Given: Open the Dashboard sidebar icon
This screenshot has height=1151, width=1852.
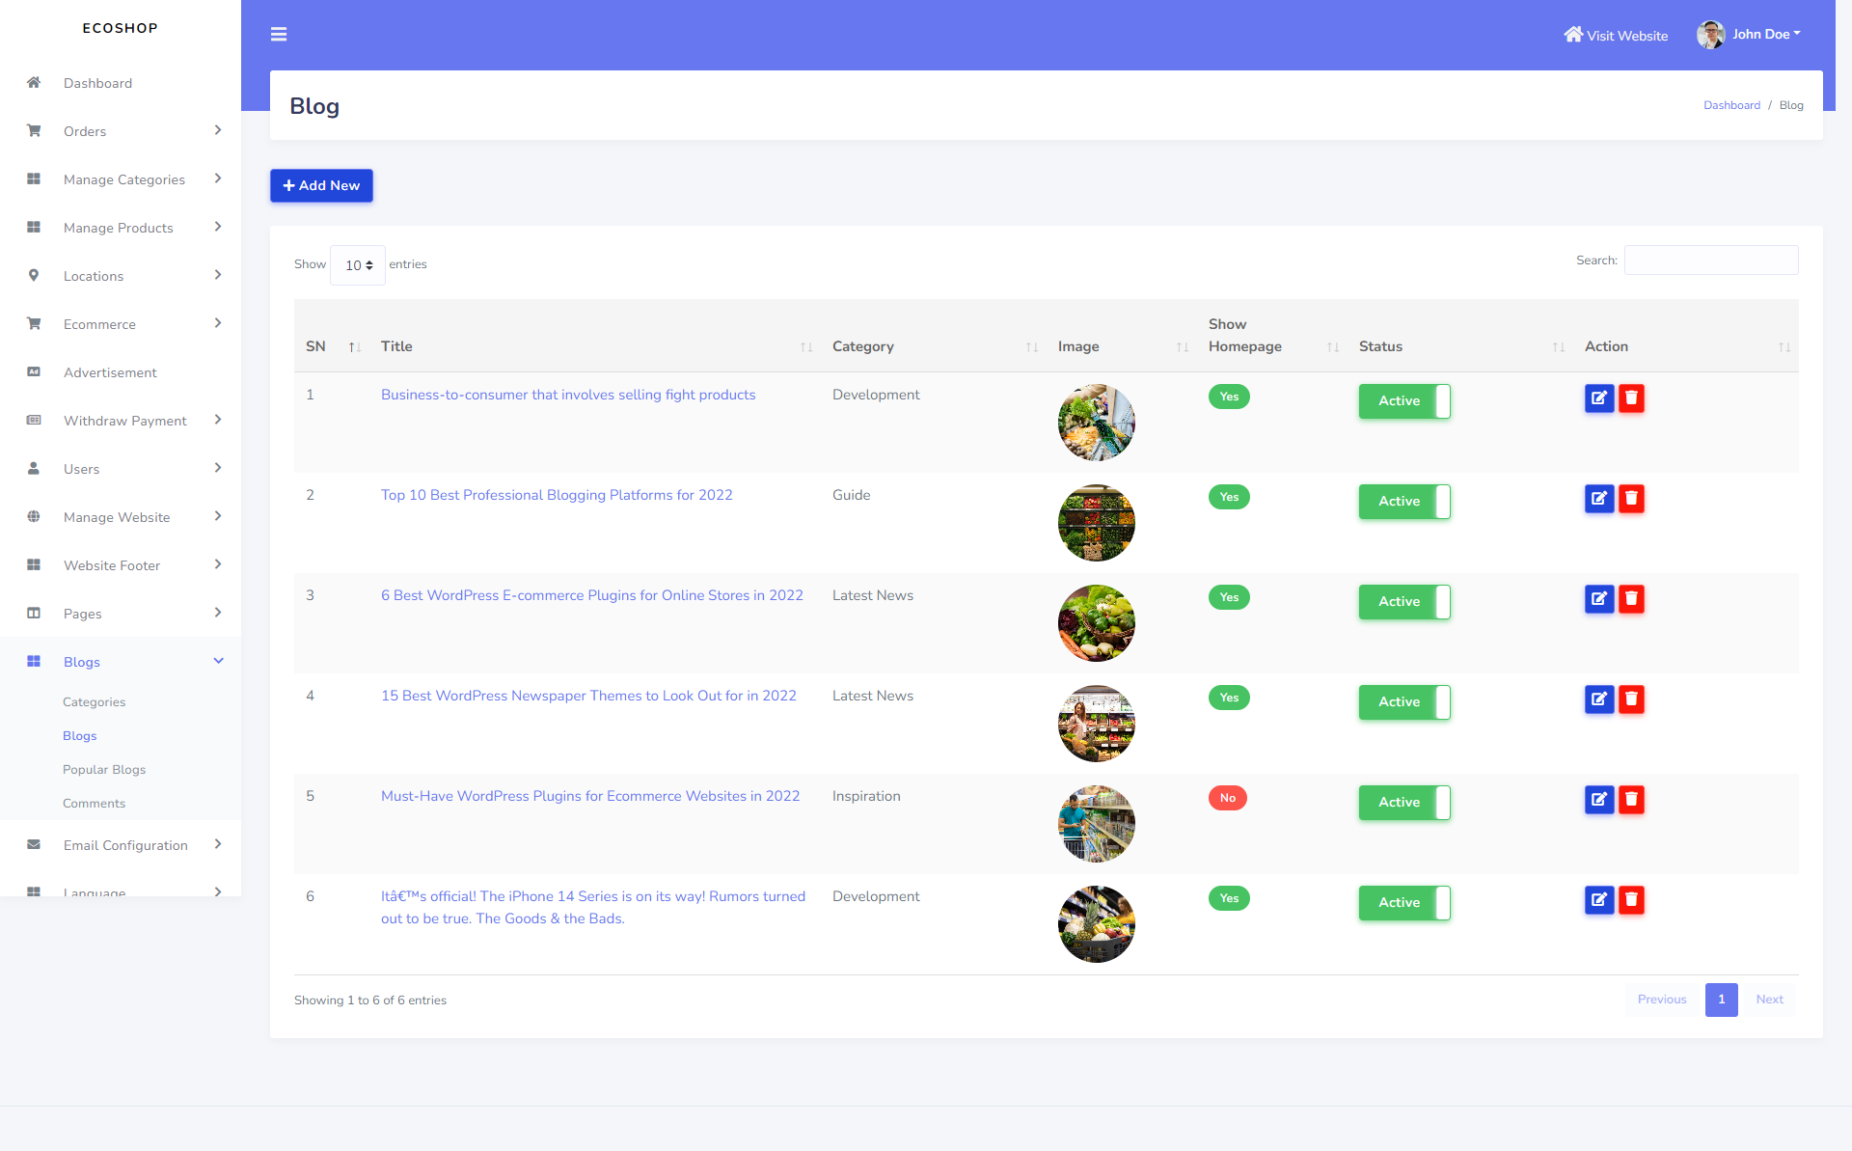Looking at the screenshot, I should pos(34,83).
